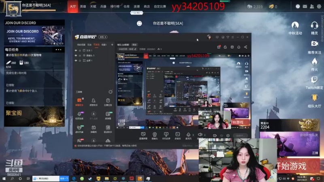The width and height of the screenshot is (324, 182).
Task: Open the 聚宝阁 treasure banner
Action: point(34,116)
